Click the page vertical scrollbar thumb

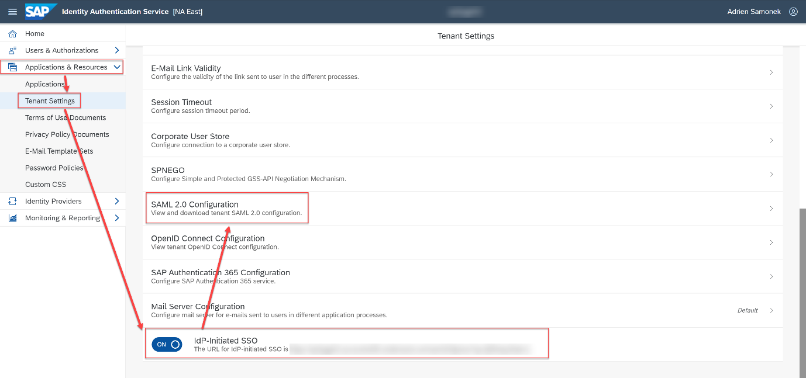click(x=802, y=292)
